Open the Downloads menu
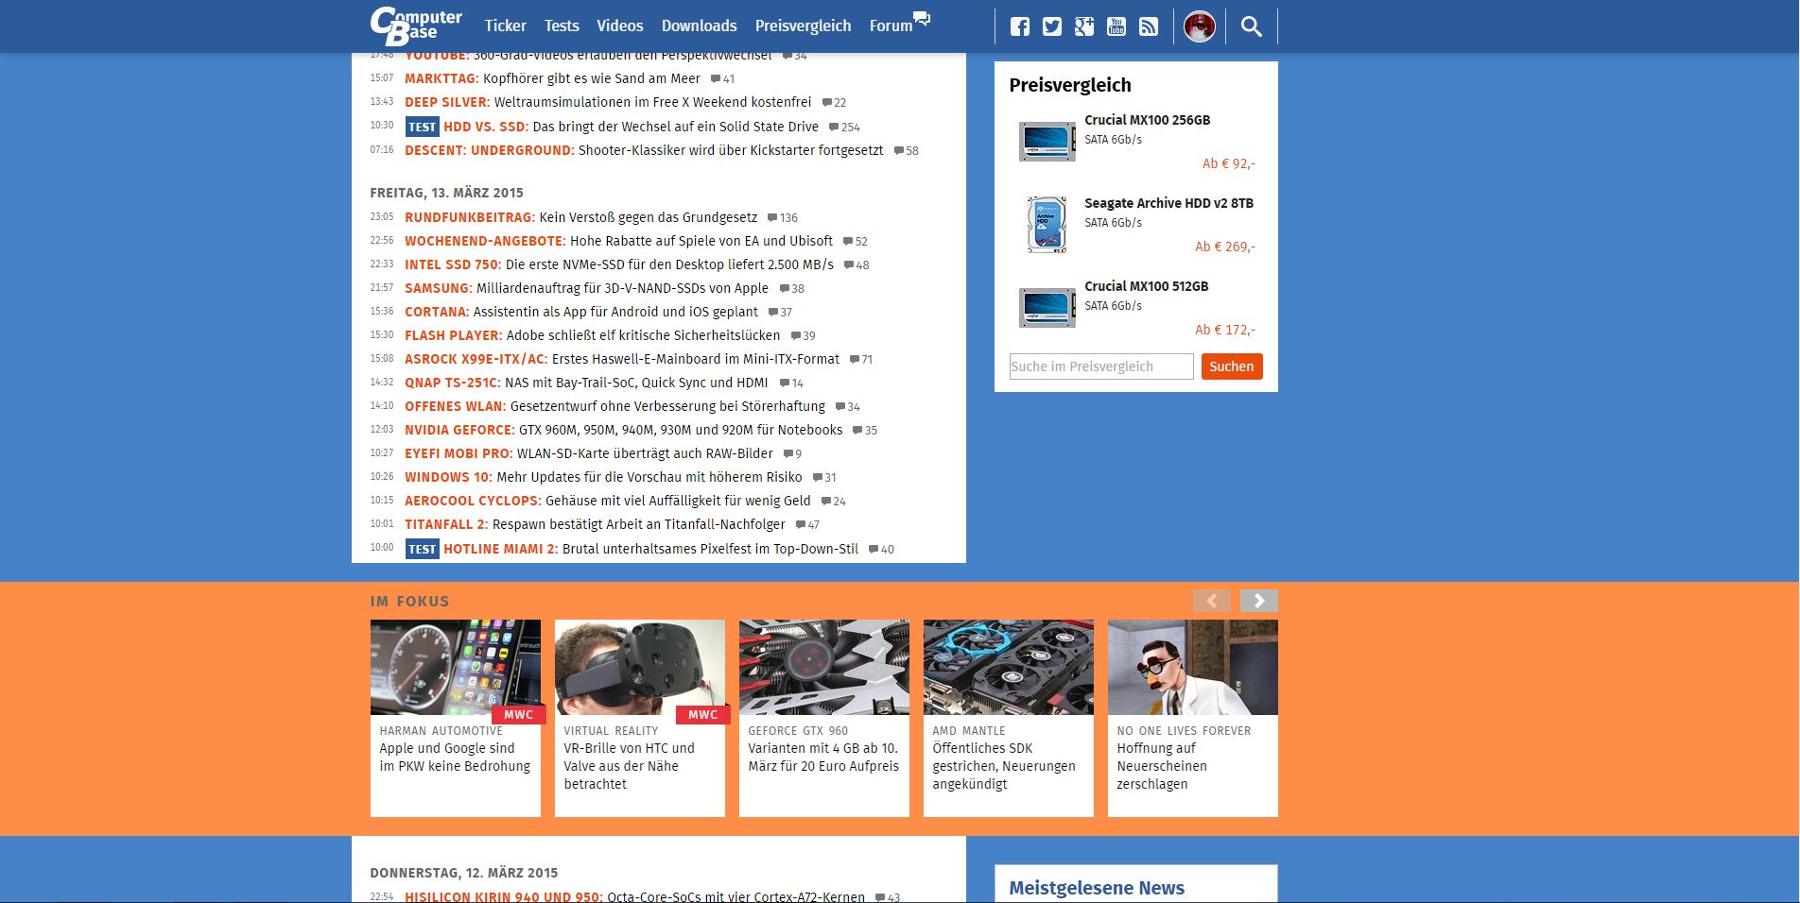 (x=699, y=26)
